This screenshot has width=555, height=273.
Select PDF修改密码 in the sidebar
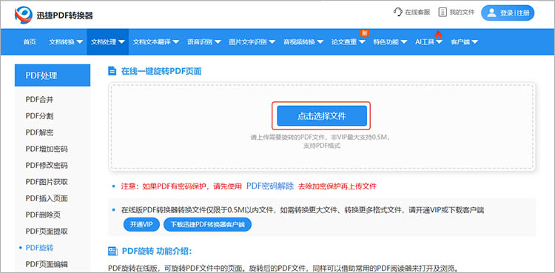pos(47,166)
